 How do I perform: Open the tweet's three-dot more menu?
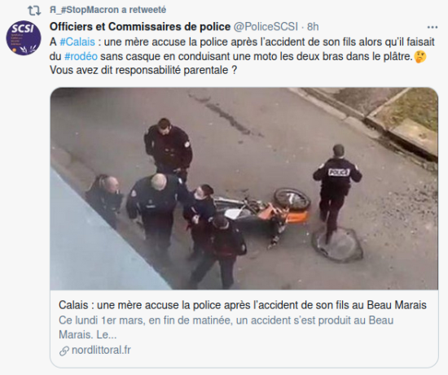433,28
